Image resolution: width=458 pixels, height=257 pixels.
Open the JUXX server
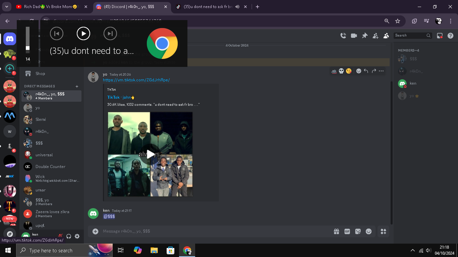click(10, 176)
